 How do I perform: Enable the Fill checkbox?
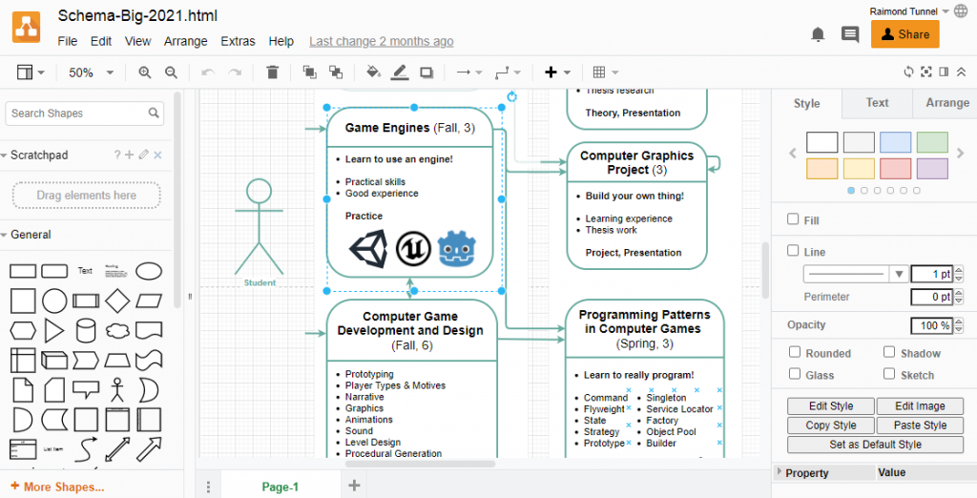tap(793, 219)
